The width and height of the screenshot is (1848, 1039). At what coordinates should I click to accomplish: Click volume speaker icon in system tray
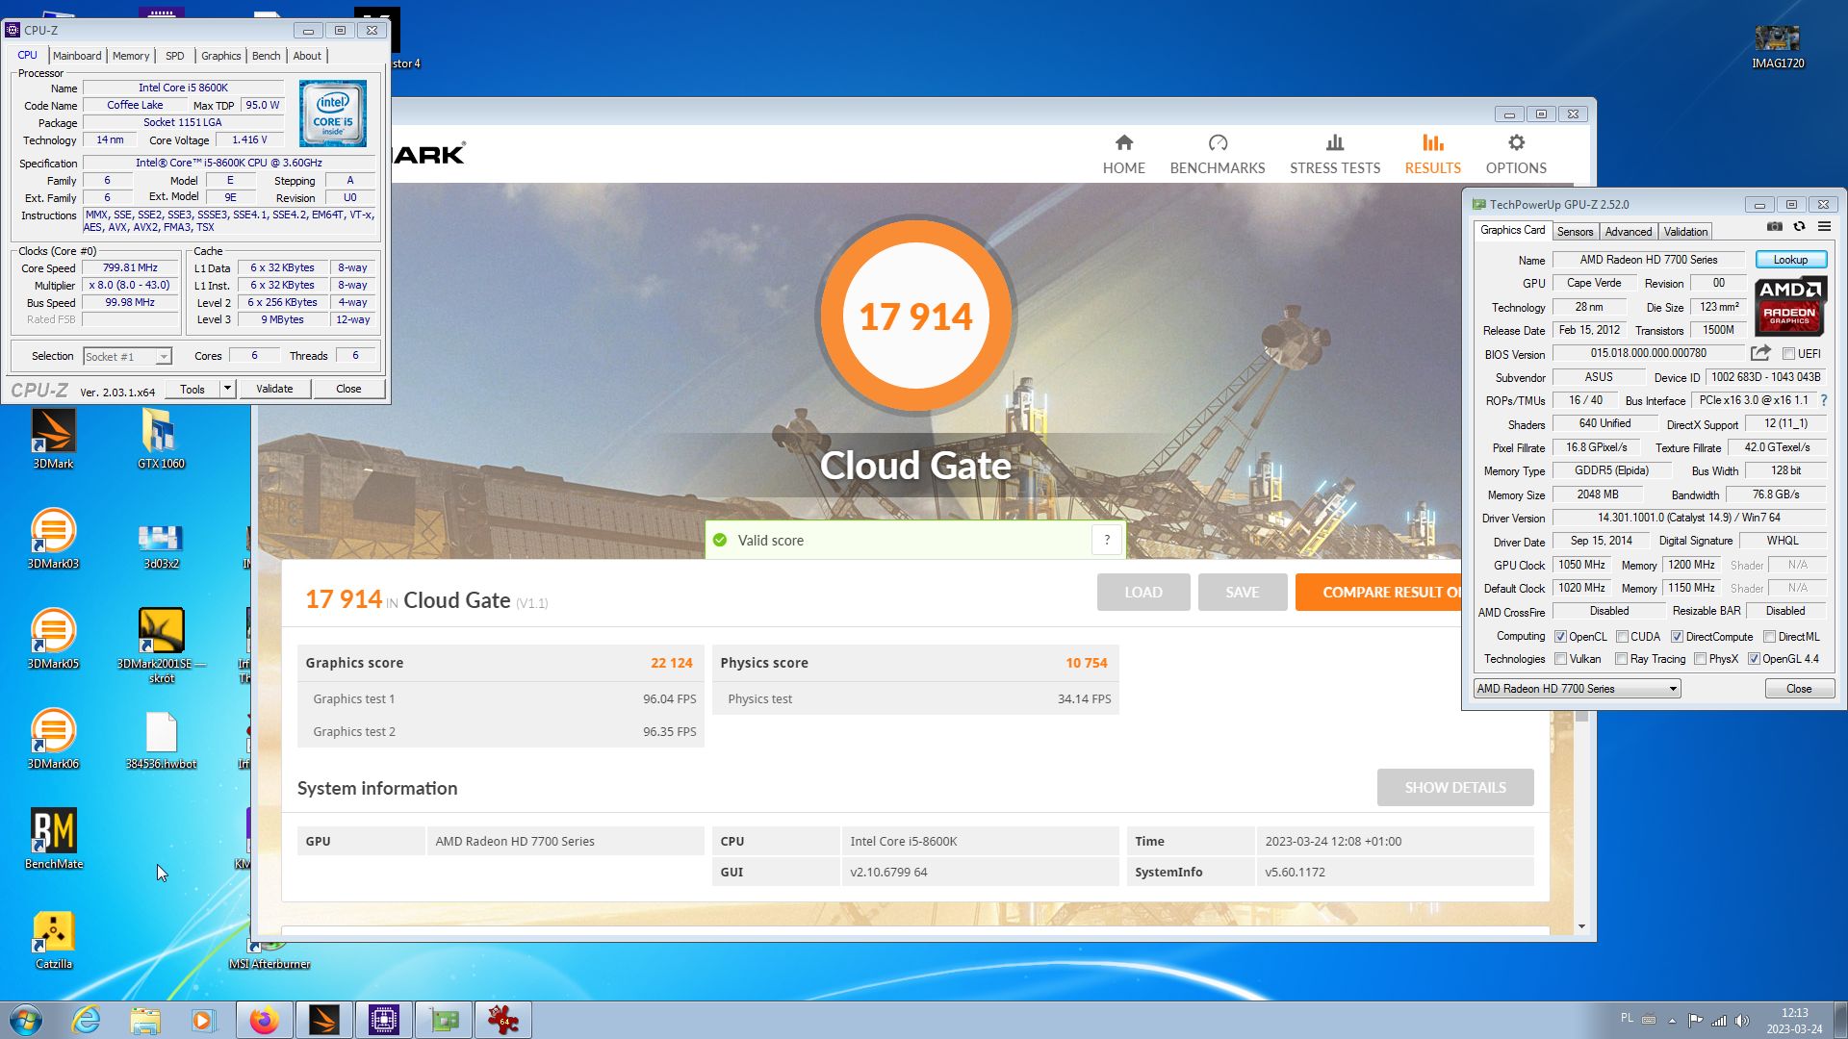1742,1020
